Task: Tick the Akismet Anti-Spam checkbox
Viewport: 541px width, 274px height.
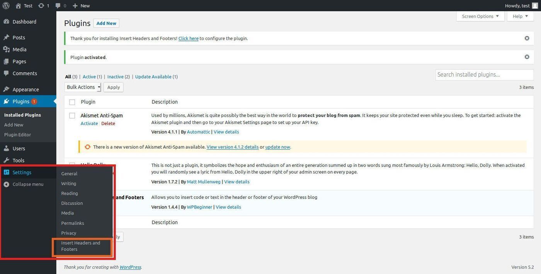Action: pos(72,115)
